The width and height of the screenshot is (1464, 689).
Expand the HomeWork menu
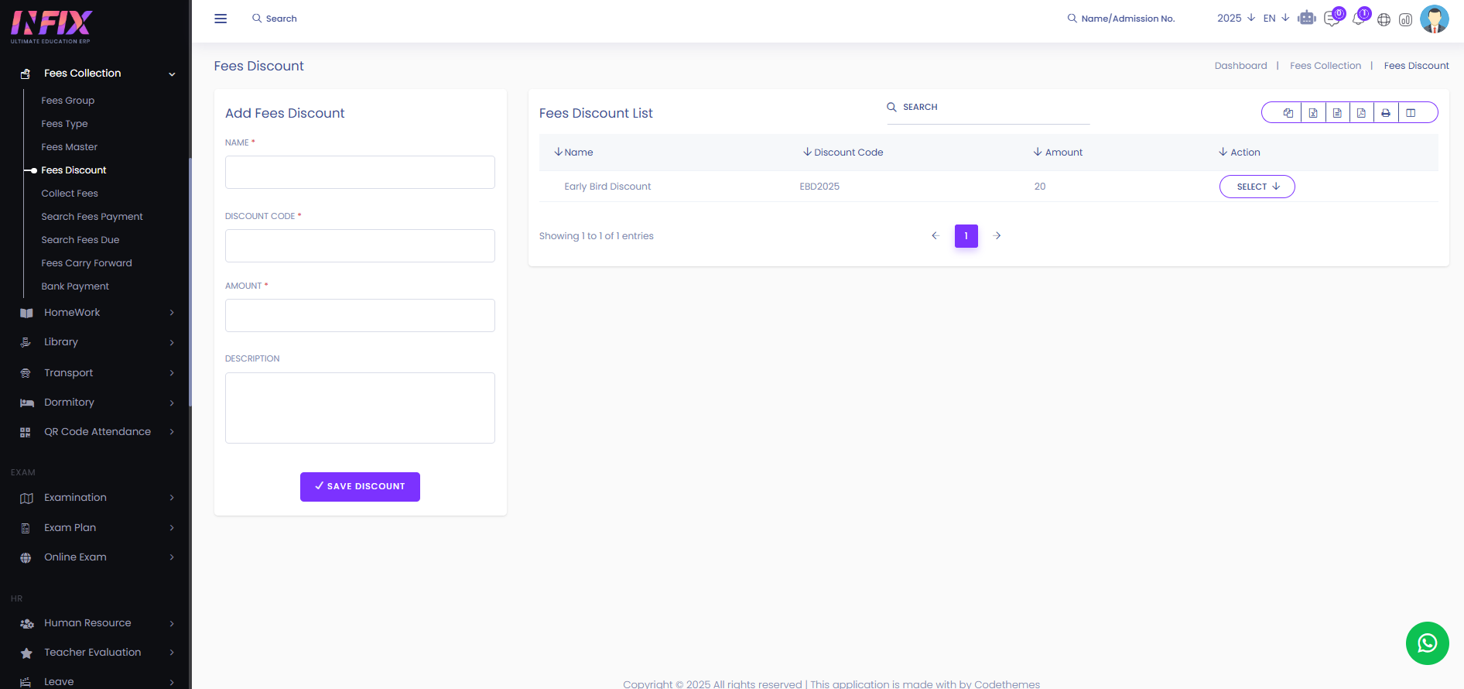point(97,313)
